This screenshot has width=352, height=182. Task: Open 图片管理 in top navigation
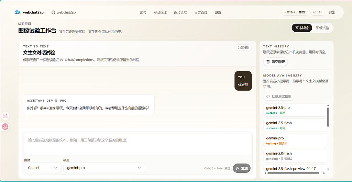tap(180, 12)
